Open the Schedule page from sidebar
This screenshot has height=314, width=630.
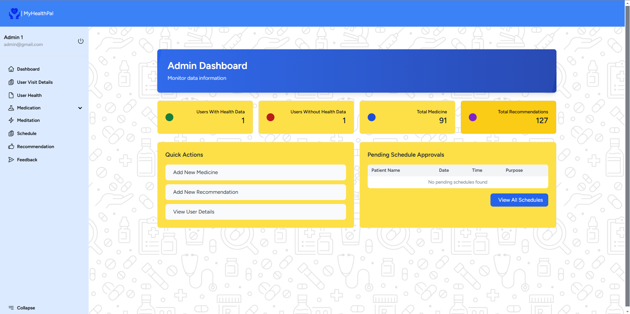(x=27, y=133)
